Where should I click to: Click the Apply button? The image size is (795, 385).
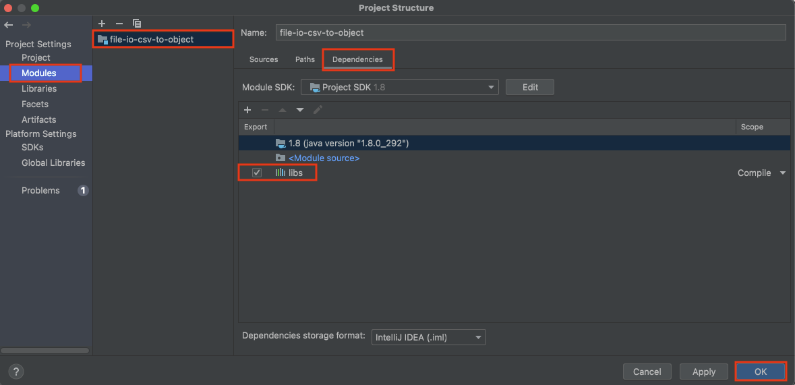(x=704, y=372)
